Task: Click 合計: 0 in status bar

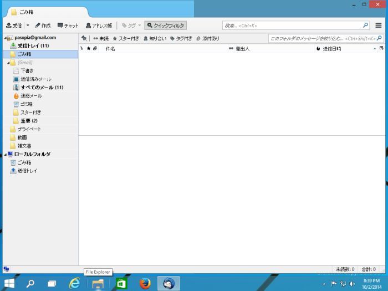Action: 369,269
